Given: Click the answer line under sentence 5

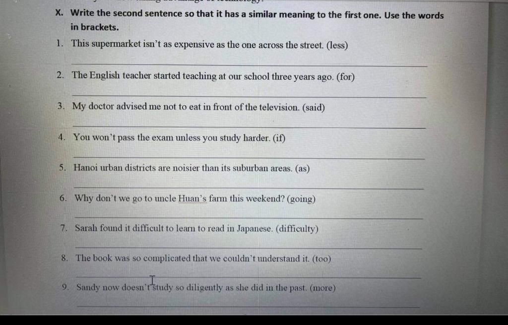Looking at the screenshot, I should pyautogui.click(x=249, y=187).
